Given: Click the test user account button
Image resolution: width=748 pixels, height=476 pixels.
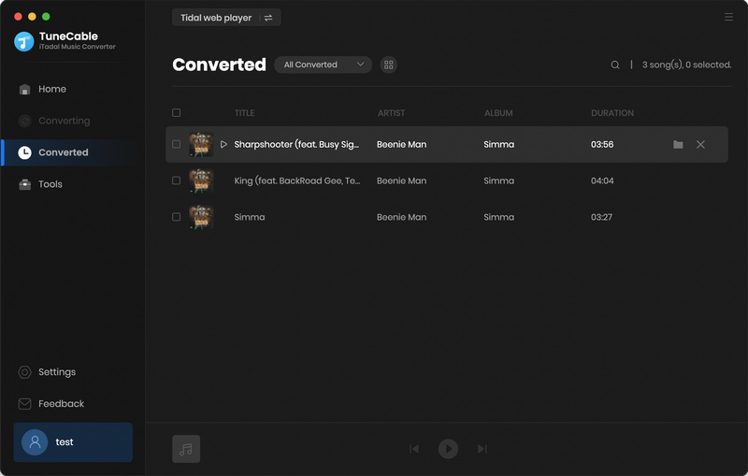Looking at the screenshot, I should tap(73, 442).
